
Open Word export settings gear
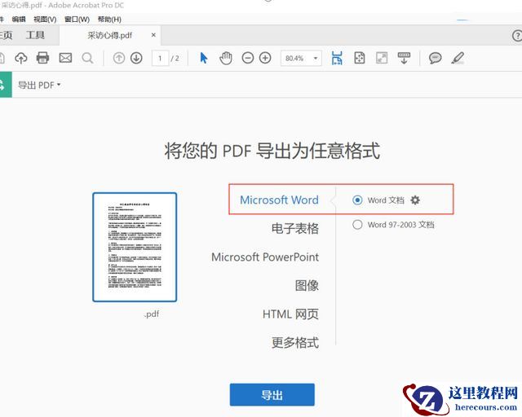(x=415, y=200)
